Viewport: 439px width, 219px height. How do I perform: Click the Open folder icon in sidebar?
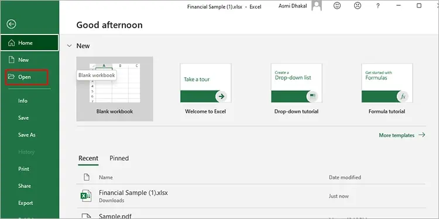pyautogui.click(x=11, y=77)
